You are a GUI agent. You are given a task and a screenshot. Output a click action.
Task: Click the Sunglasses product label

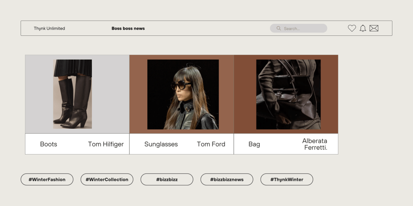161,144
